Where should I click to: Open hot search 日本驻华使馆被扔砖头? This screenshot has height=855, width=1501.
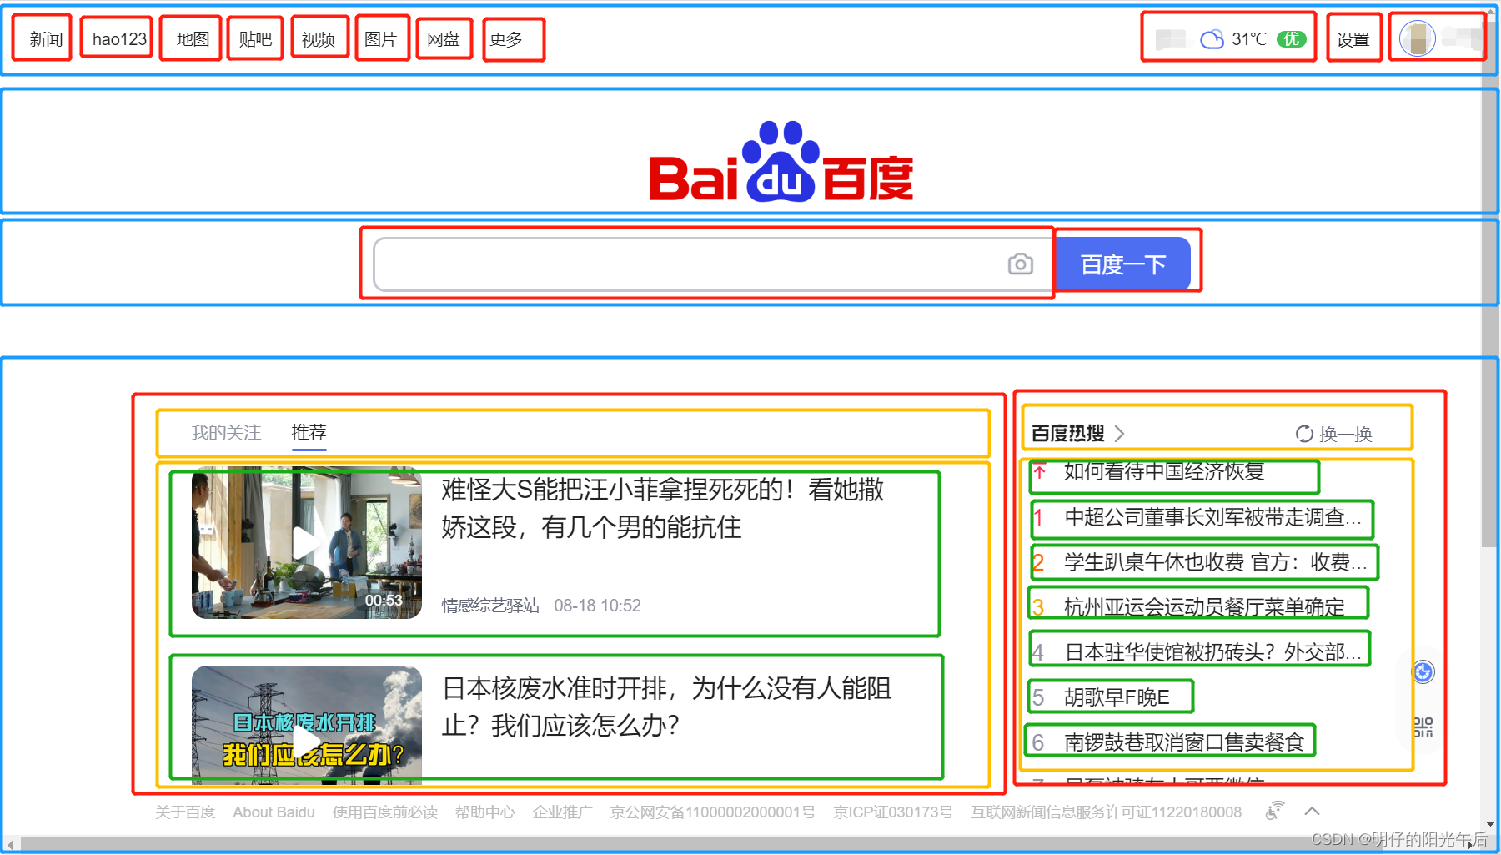[1213, 652]
